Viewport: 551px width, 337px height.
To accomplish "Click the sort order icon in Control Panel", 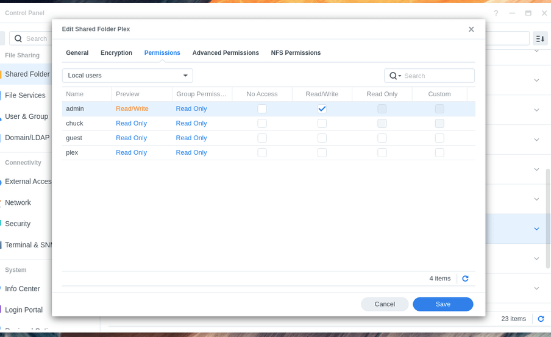I will (540, 38).
